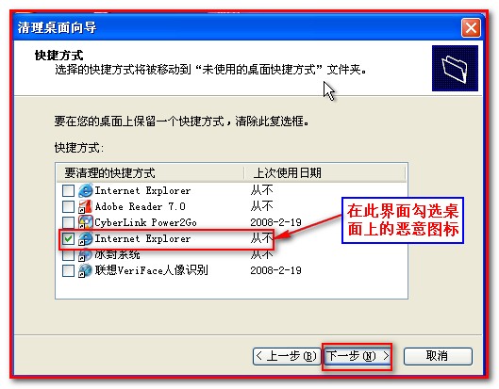Check the 联想VeriFace人像识别 checkbox

[x=68, y=270]
